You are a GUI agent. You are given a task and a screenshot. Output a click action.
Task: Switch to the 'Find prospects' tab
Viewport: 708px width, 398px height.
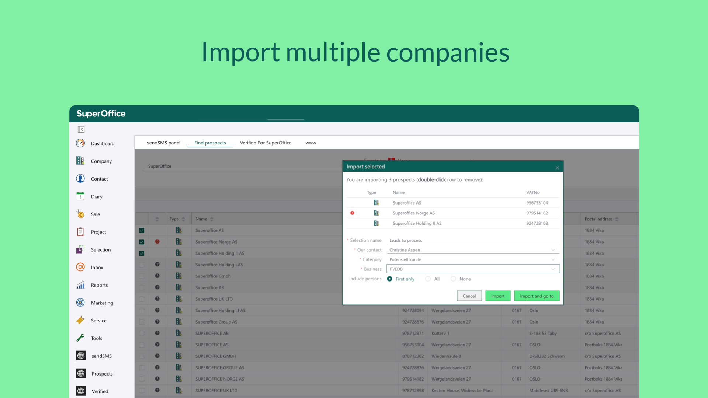[x=210, y=142]
